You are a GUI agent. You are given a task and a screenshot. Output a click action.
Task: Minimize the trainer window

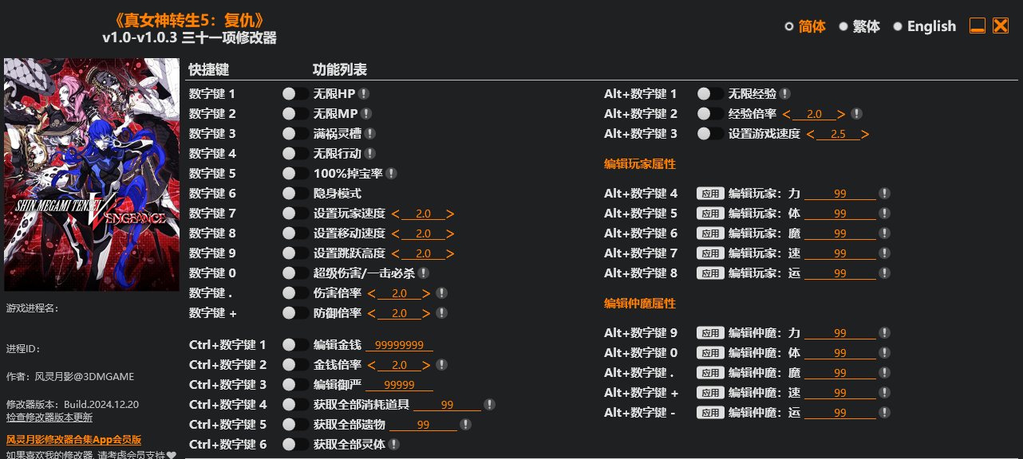pos(978,25)
